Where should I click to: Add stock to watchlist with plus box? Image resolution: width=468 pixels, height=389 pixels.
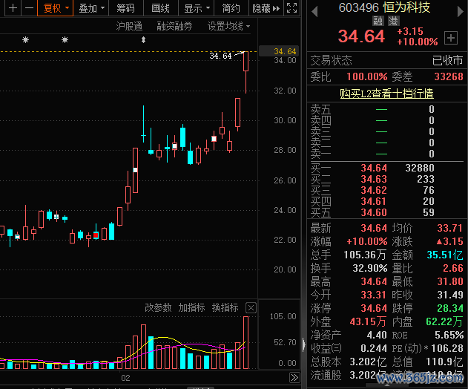(451, 38)
